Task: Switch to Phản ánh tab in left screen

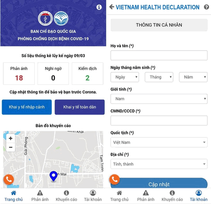Action: click(40, 196)
